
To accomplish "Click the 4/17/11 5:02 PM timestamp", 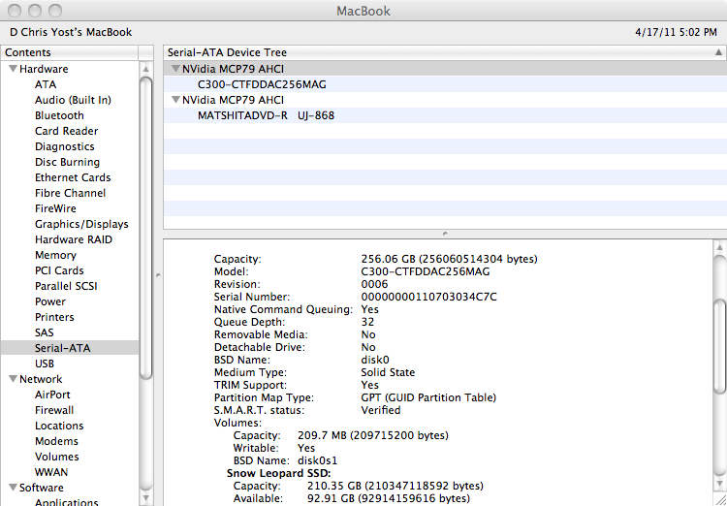I will pyautogui.click(x=676, y=32).
